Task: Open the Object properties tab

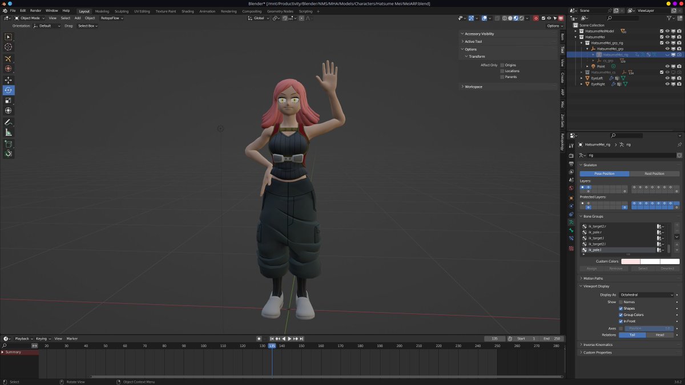Action: [x=571, y=198]
